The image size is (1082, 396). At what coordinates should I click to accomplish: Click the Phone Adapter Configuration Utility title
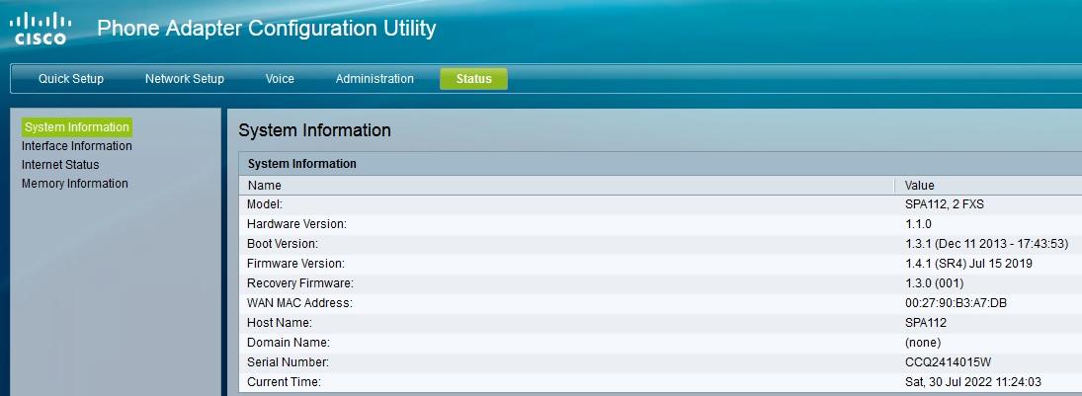pyautogui.click(x=267, y=29)
